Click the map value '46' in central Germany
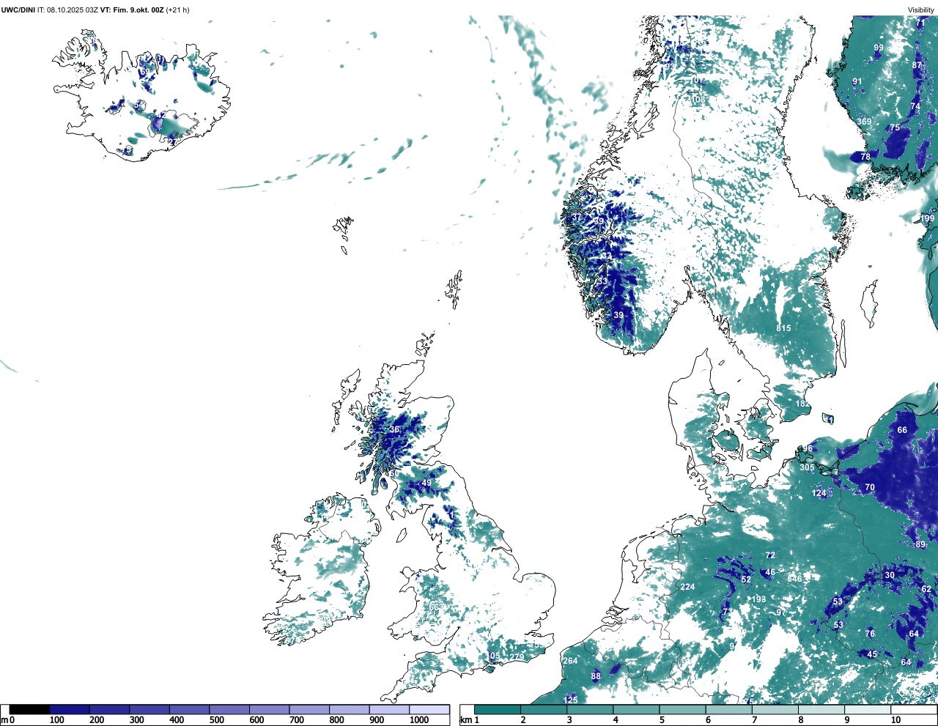The image size is (938, 726). coord(770,572)
